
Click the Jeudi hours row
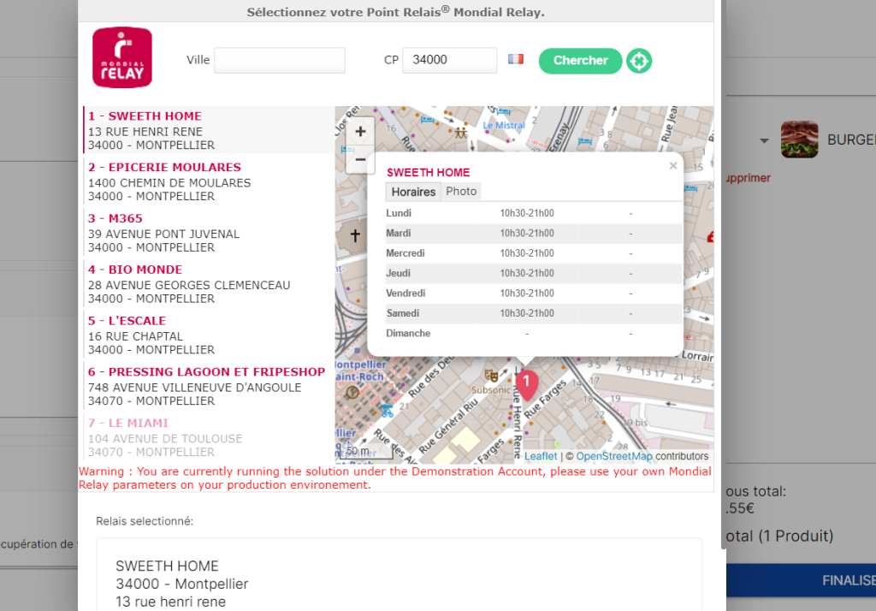pos(534,273)
